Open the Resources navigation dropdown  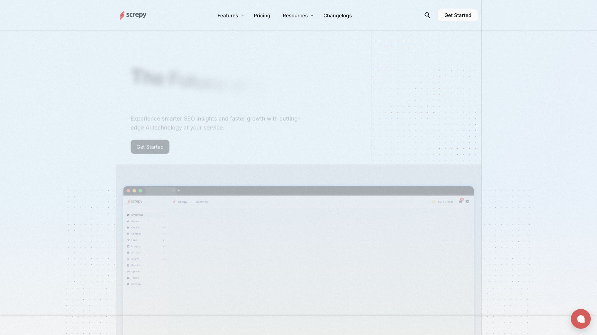[298, 16]
